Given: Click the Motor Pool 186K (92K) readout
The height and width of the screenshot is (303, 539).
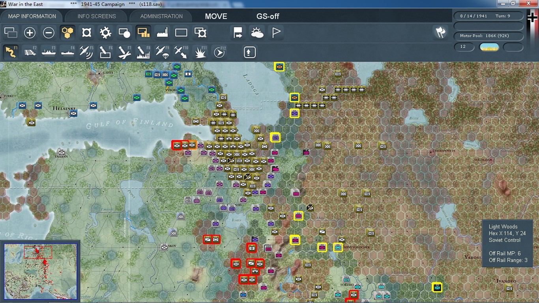Looking at the screenshot, I should coord(489,36).
